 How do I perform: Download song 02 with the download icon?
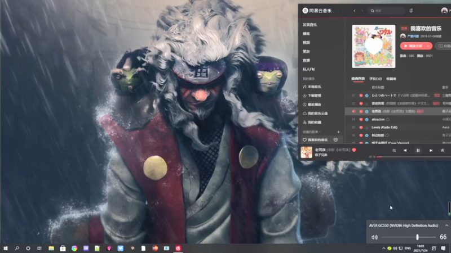coord(367,103)
